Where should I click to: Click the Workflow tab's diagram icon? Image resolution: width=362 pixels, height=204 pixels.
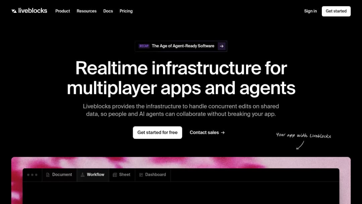pos(82,175)
